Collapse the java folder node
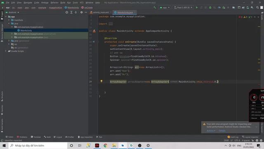 click(x=9, y=24)
